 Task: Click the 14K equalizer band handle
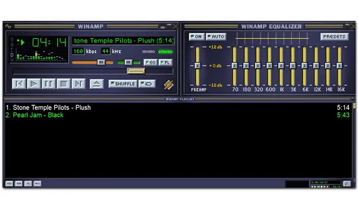[328, 66]
